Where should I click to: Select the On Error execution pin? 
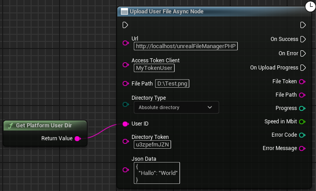click(303, 53)
